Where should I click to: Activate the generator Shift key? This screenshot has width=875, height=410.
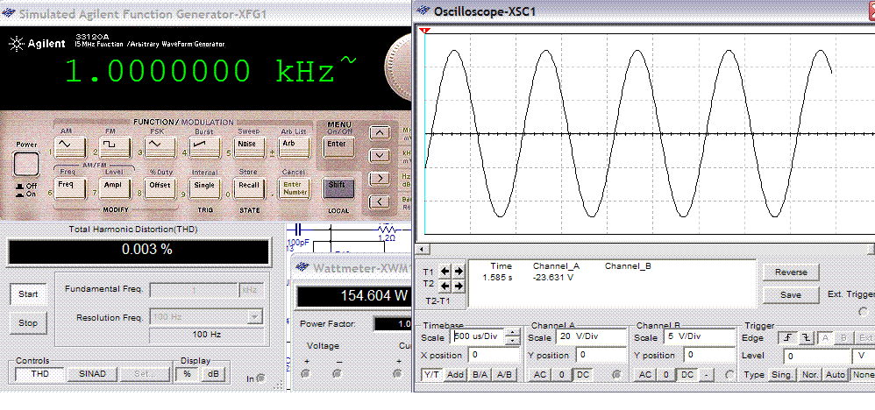click(x=338, y=187)
